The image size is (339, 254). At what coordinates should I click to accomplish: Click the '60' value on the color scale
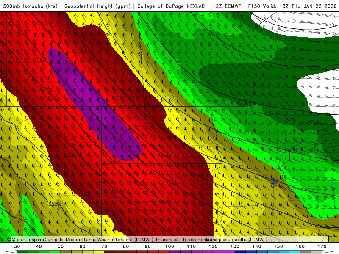click(x=82, y=246)
